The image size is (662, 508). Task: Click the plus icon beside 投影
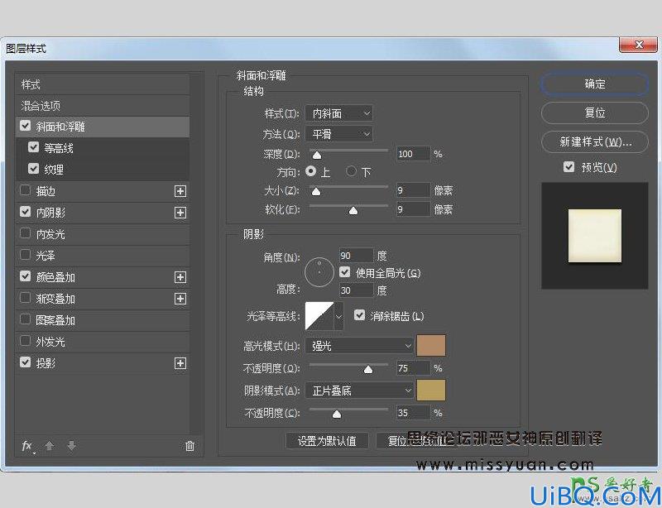pos(180,363)
